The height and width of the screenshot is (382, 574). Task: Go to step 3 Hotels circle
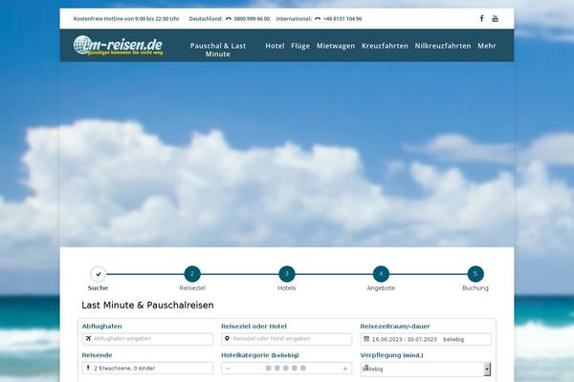(x=287, y=274)
